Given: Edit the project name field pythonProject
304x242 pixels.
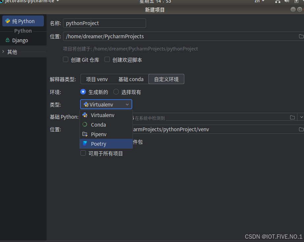Looking at the screenshot, I should pyautogui.click(x=104, y=23).
